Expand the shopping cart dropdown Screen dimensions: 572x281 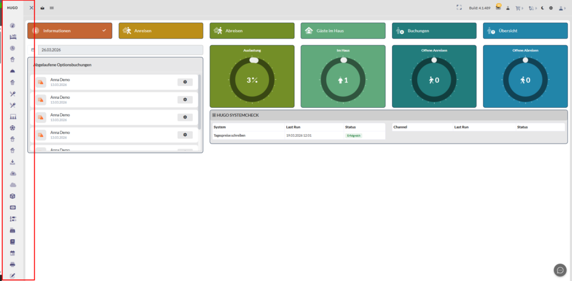pyautogui.click(x=518, y=8)
